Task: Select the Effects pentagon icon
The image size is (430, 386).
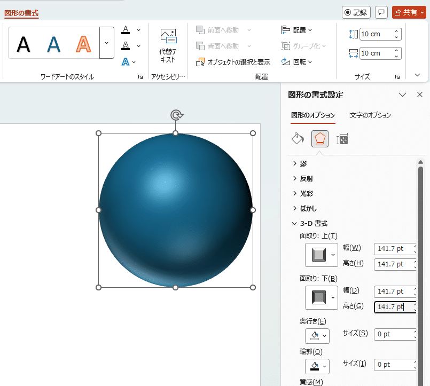Action: (x=320, y=139)
